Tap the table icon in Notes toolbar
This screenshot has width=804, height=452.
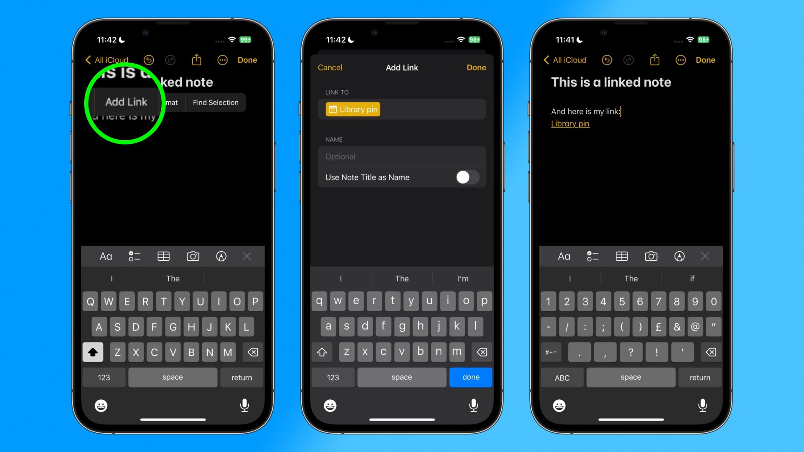coord(163,256)
